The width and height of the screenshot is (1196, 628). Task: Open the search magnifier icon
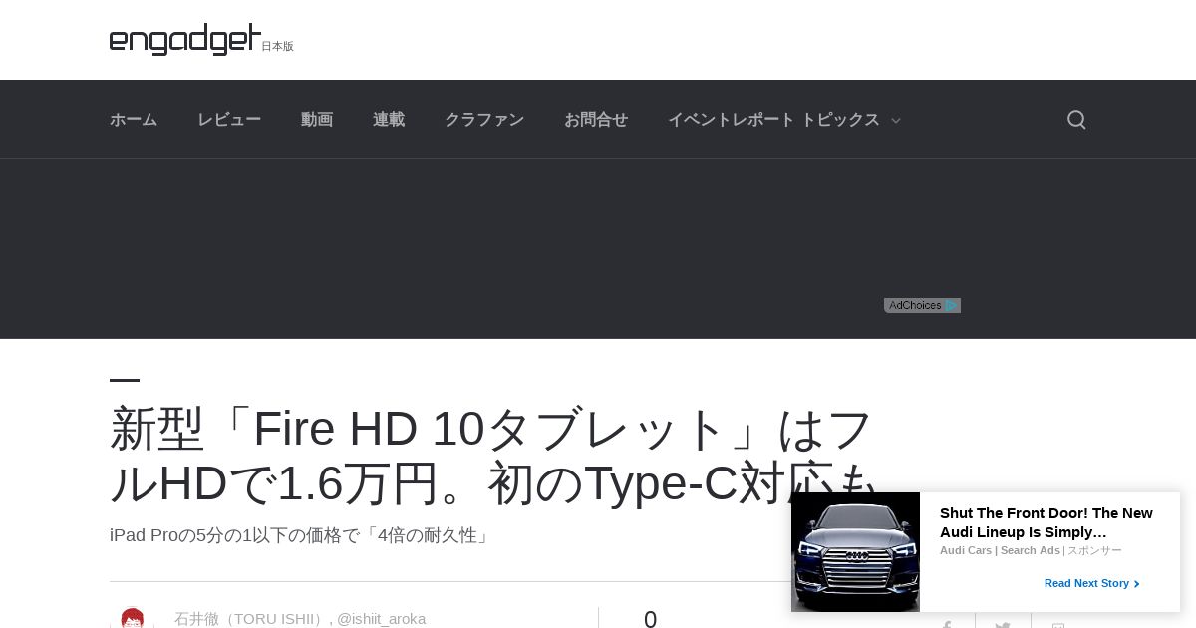pos(1076,120)
